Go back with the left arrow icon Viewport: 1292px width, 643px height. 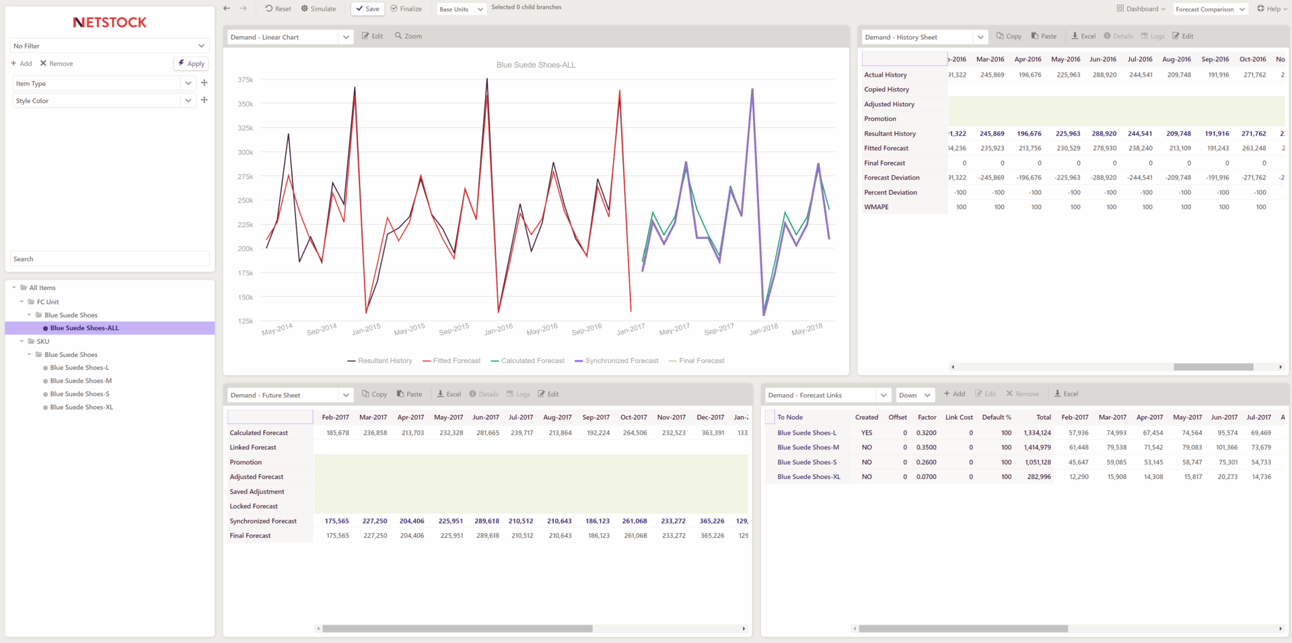[x=227, y=9]
